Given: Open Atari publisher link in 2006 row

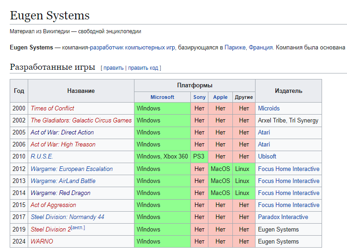Looking at the screenshot, I should tap(264, 144).
